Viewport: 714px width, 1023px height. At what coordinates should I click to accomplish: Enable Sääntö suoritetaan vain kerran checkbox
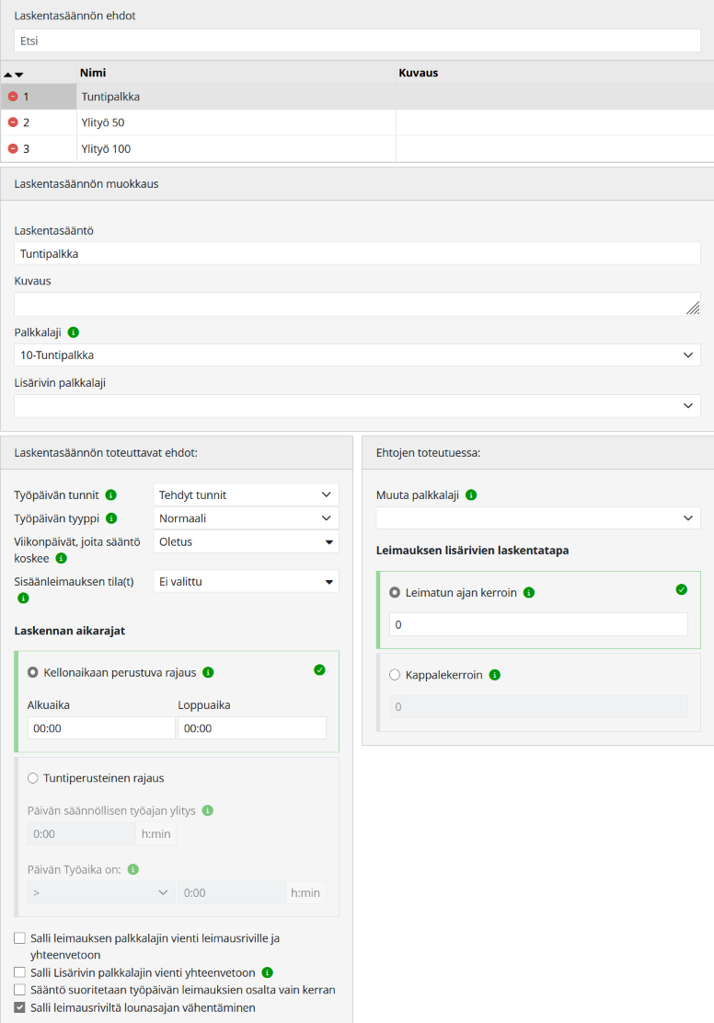click(x=20, y=990)
